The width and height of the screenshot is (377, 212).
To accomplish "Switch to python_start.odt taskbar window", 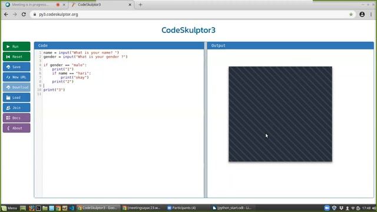I will tap(232, 208).
